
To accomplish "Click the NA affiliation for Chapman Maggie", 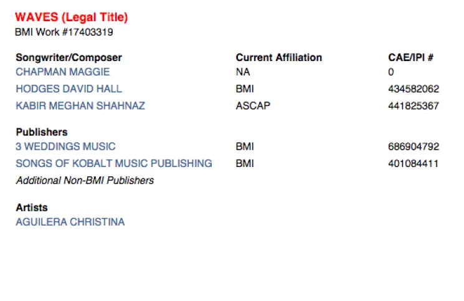I will [x=243, y=72].
